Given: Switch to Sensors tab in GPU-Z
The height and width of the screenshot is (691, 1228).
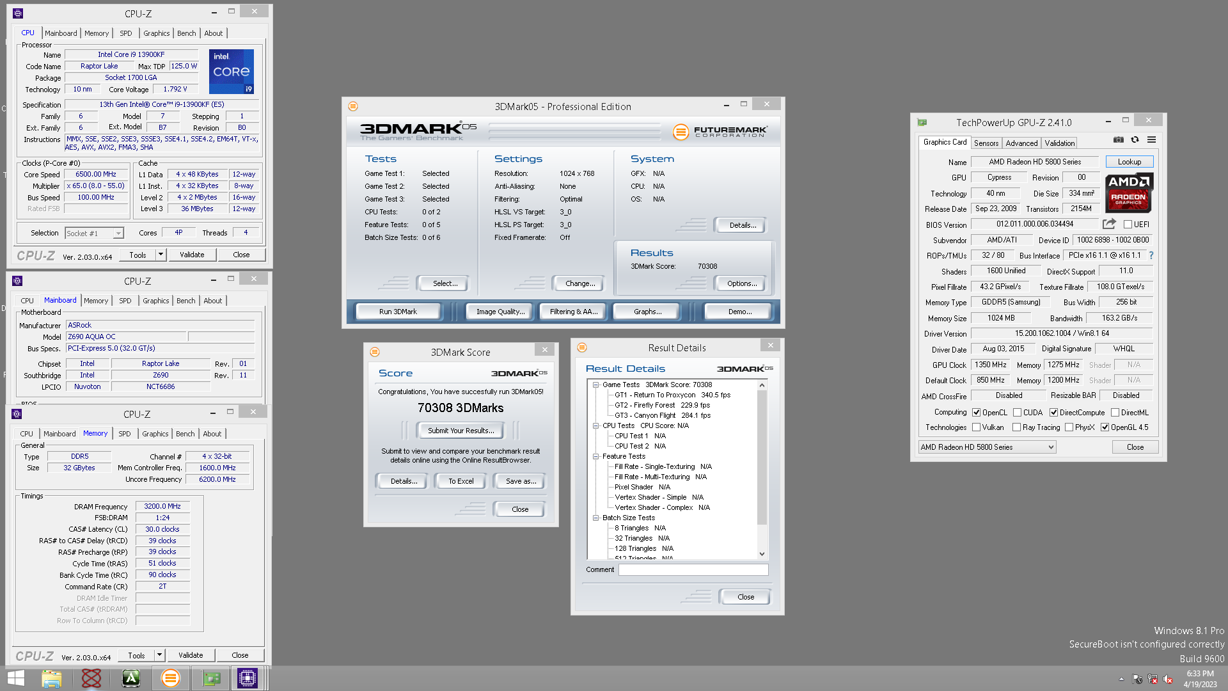Looking at the screenshot, I should pos(986,143).
